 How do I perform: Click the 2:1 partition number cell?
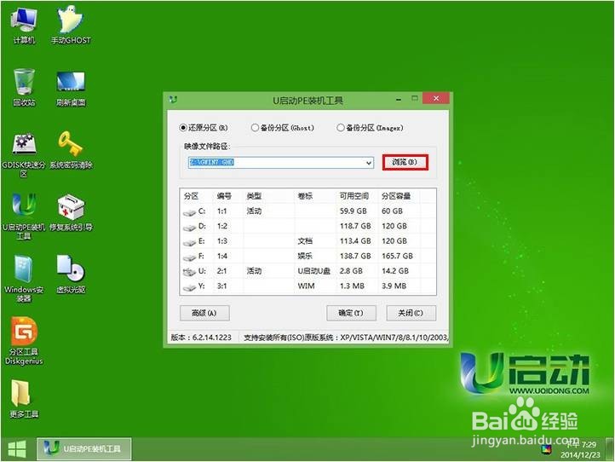[222, 271]
